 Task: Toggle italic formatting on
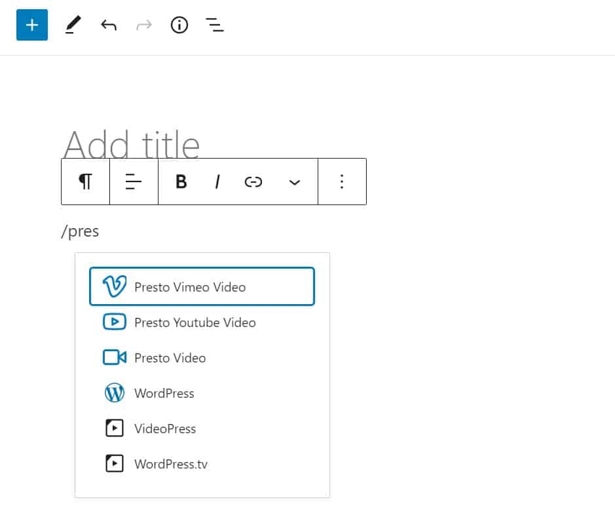pos(217,182)
